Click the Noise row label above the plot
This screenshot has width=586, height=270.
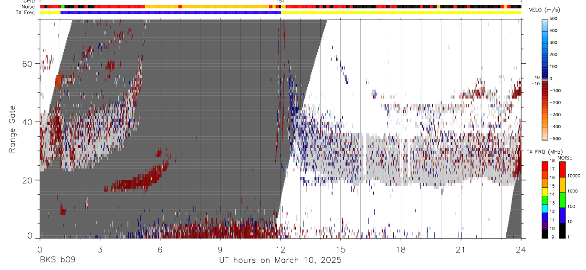27,7
